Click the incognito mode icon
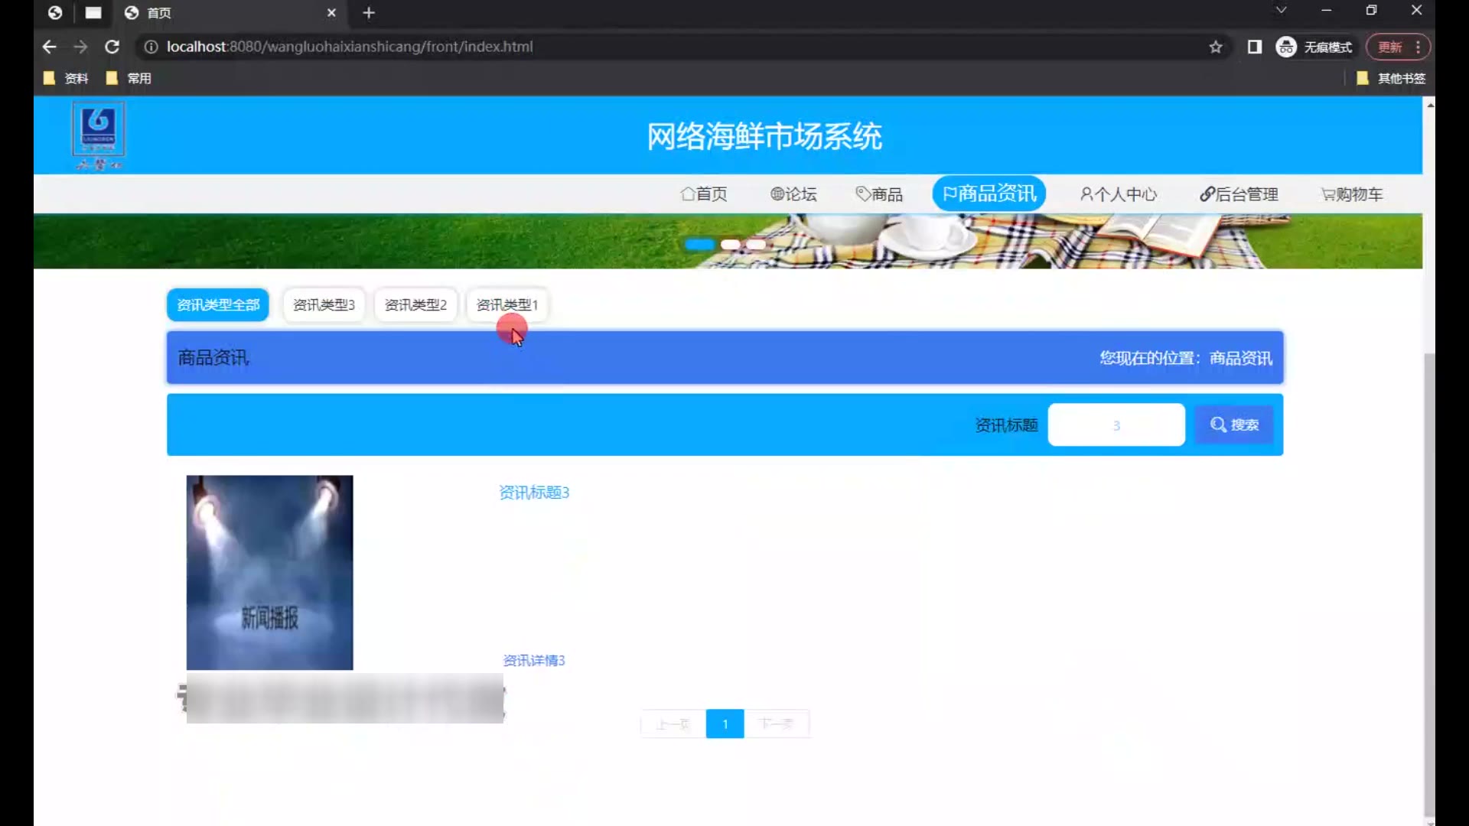Screen dimensions: 1469x826 click(1286, 47)
